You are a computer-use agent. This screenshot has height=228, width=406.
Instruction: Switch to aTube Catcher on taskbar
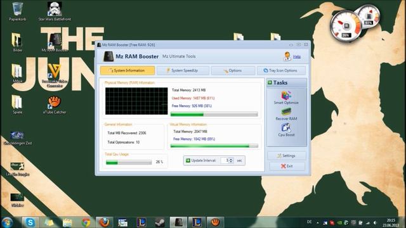215,222
